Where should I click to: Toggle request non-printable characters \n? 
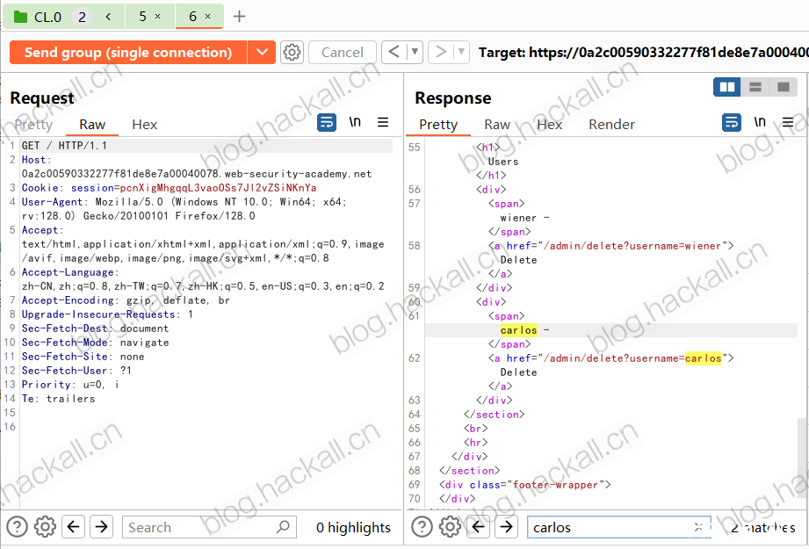tap(355, 122)
